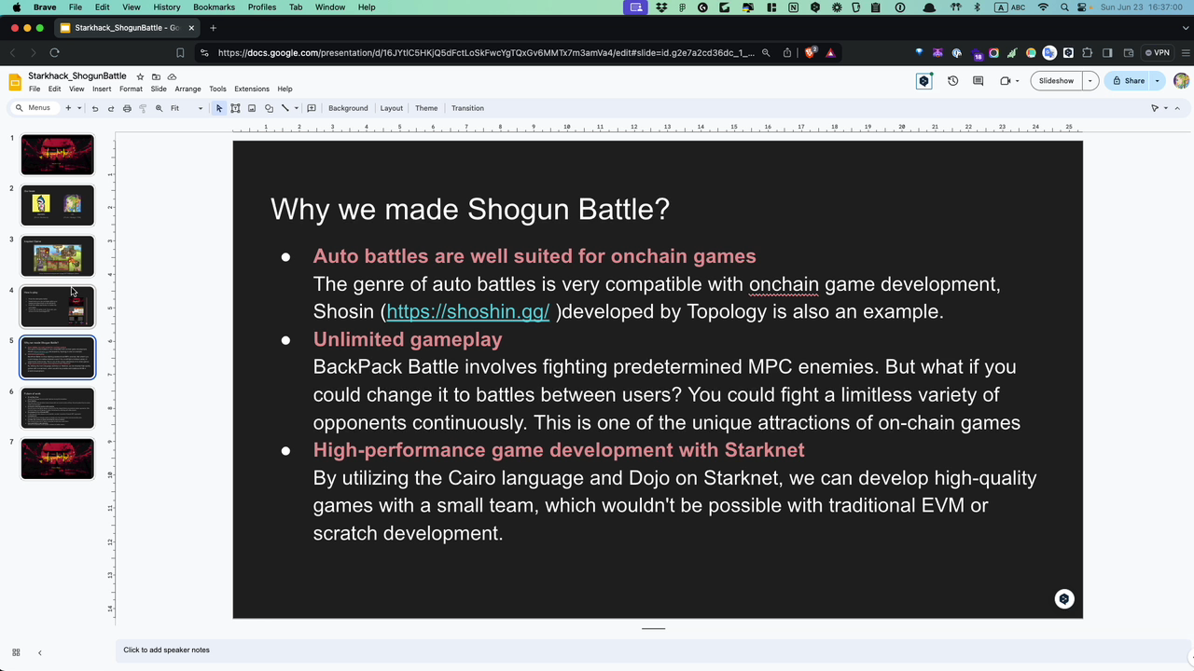
Task: Expand the Slideshow options dropdown
Action: (x=1090, y=81)
